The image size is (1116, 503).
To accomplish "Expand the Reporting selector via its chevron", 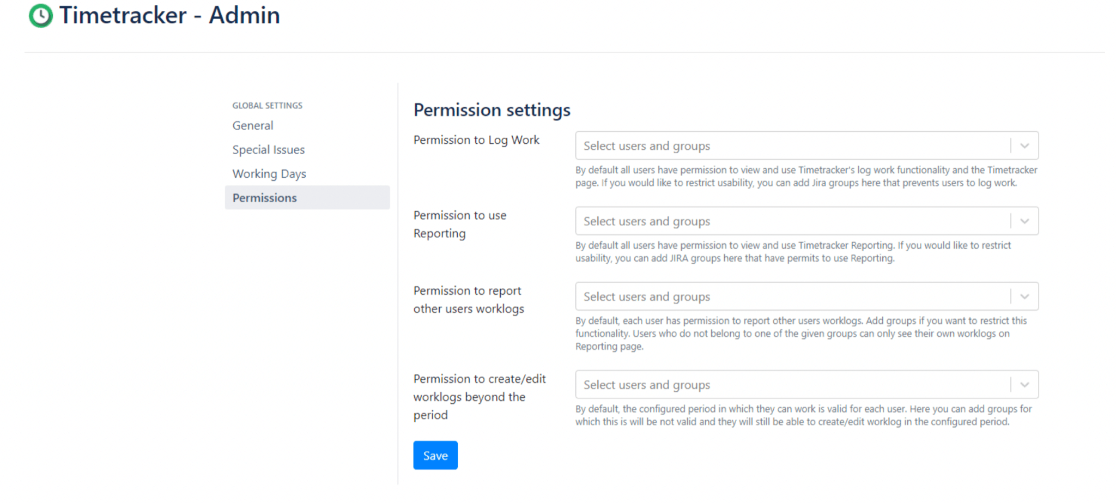I will 1024,221.
